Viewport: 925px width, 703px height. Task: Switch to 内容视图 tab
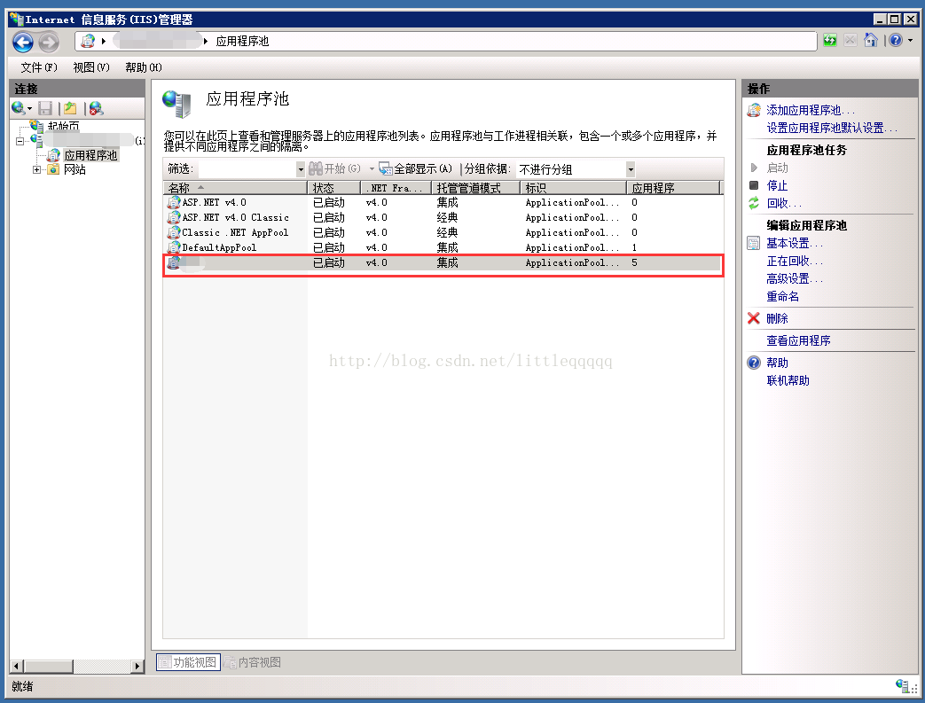[x=253, y=662]
